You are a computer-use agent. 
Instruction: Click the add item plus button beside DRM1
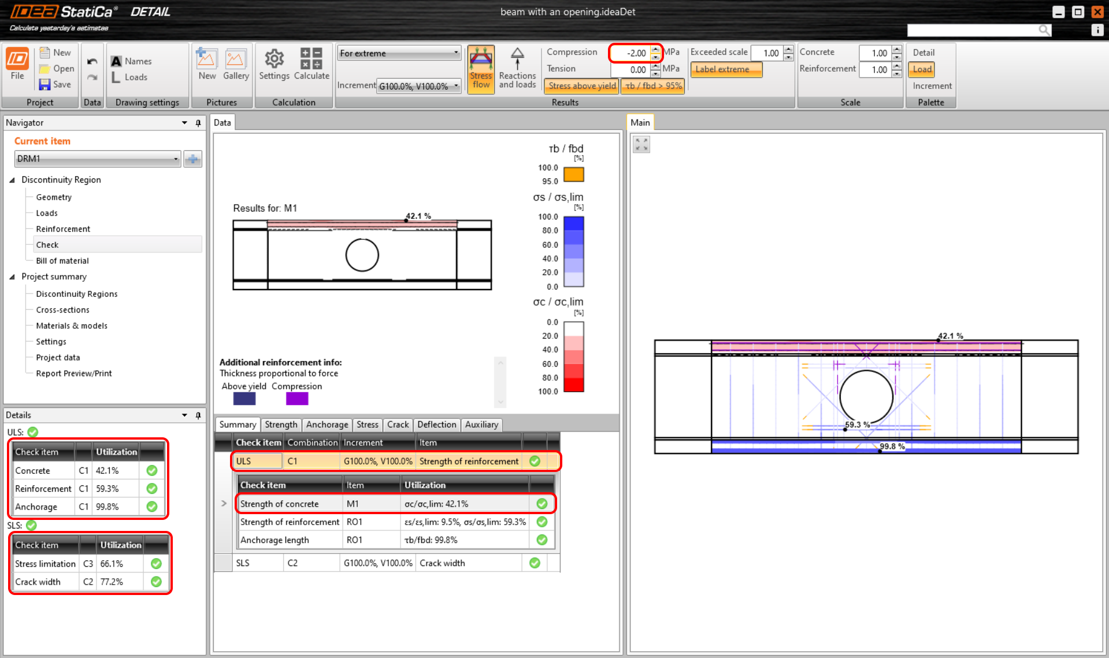click(192, 159)
